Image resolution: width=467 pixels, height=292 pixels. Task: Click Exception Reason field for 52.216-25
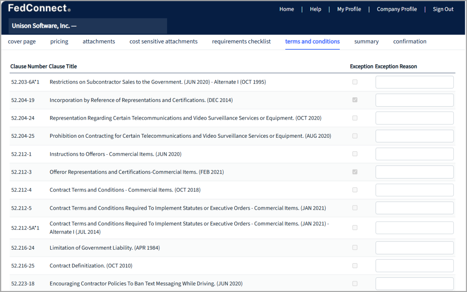point(415,265)
